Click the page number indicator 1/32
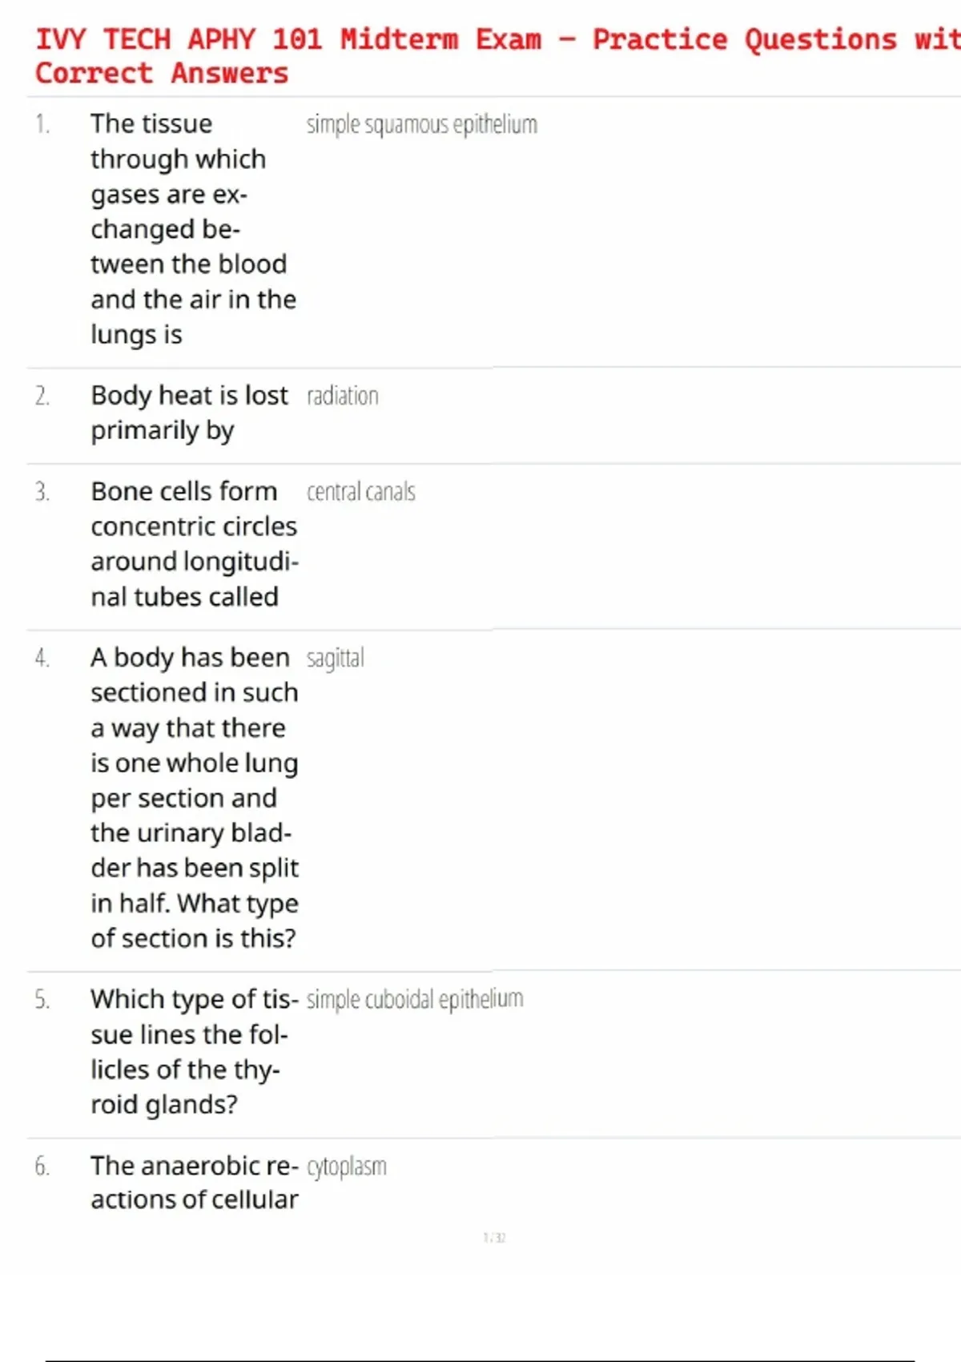Screen dimensions: 961x1362 coord(494,1238)
